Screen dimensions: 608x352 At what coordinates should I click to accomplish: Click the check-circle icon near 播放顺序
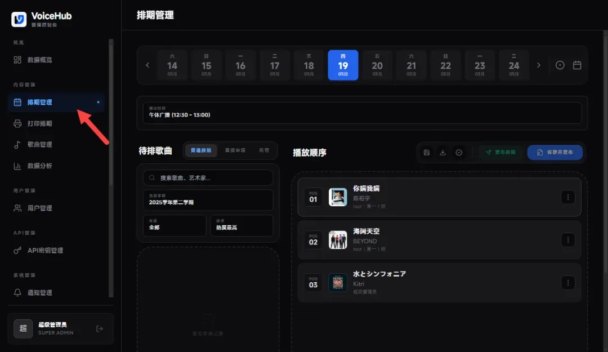point(459,152)
